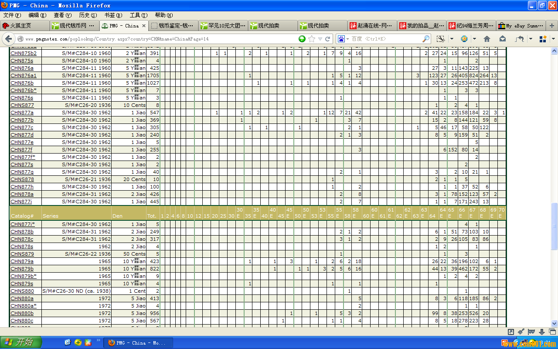Click the magnifier icon in search box
This screenshot has width=558, height=349.
click(426, 39)
